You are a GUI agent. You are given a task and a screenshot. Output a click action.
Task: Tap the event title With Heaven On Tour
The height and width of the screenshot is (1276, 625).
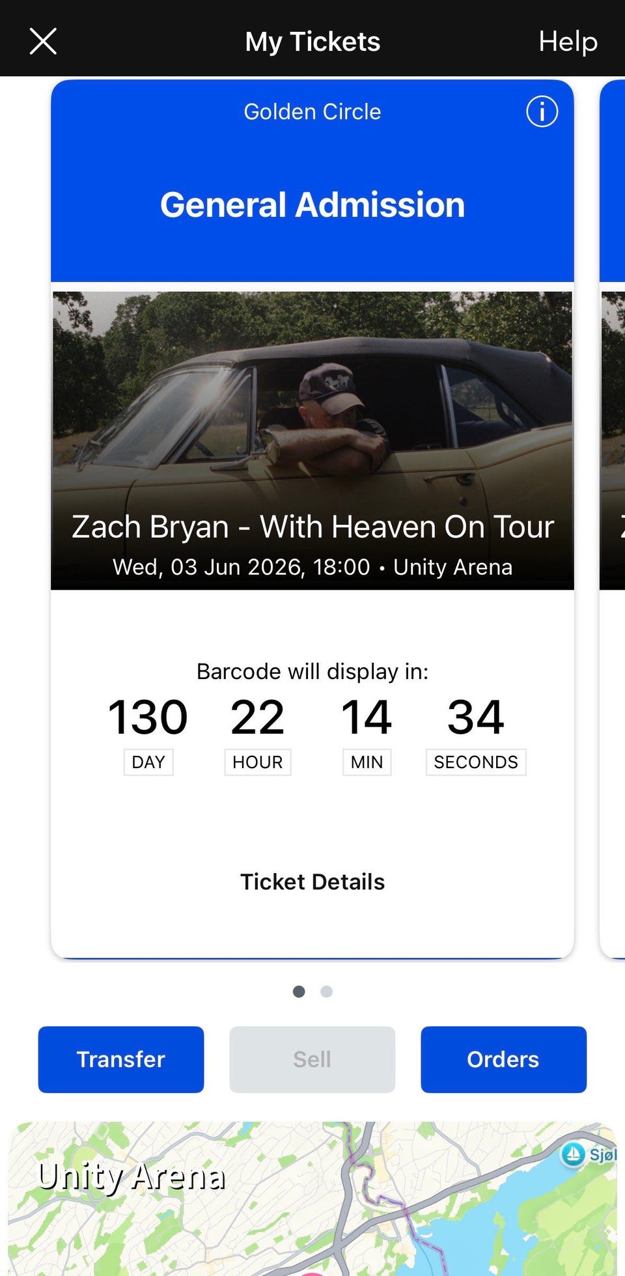pyautogui.click(x=312, y=526)
